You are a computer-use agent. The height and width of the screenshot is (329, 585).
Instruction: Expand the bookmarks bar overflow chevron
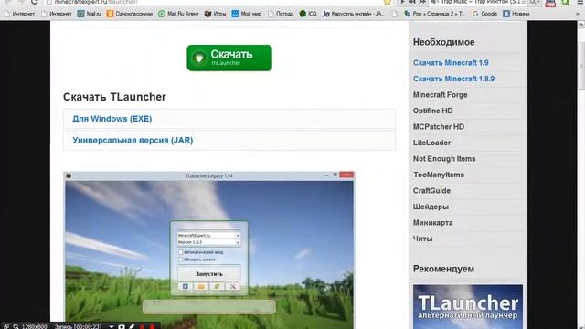click(578, 14)
